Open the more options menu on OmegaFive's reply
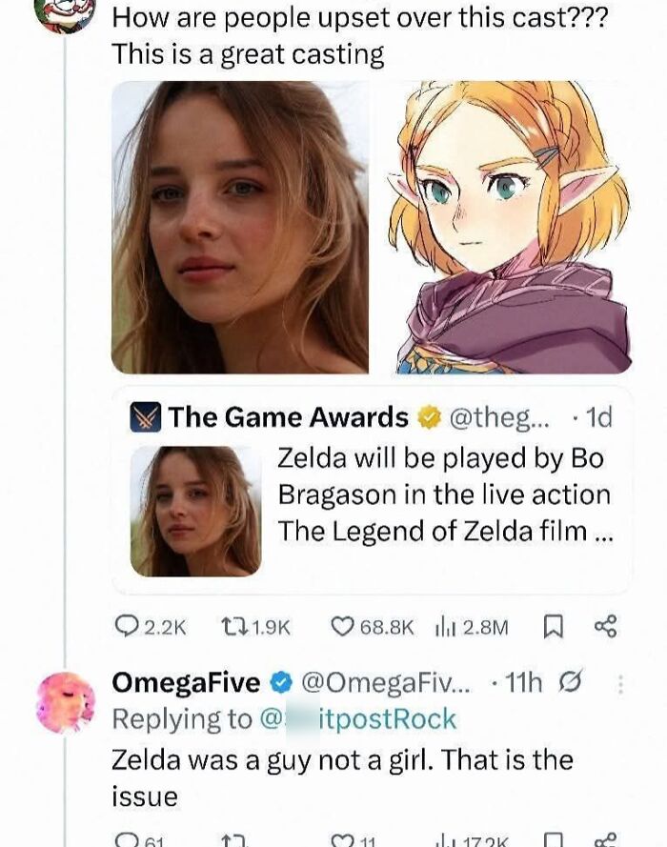Image resolution: width=667 pixels, height=847 pixels. click(619, 679)
